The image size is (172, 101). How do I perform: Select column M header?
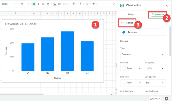coord(80,13)
